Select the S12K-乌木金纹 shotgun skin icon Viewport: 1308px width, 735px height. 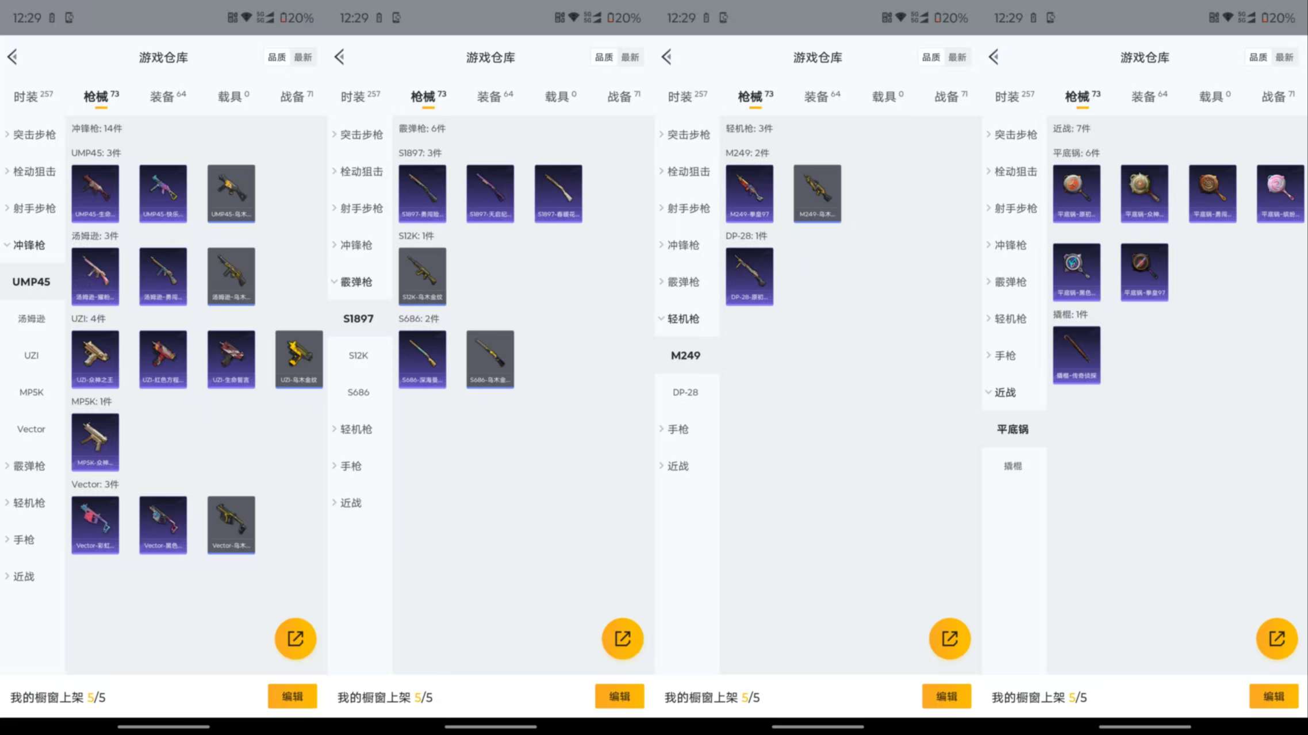pos(422,276)
